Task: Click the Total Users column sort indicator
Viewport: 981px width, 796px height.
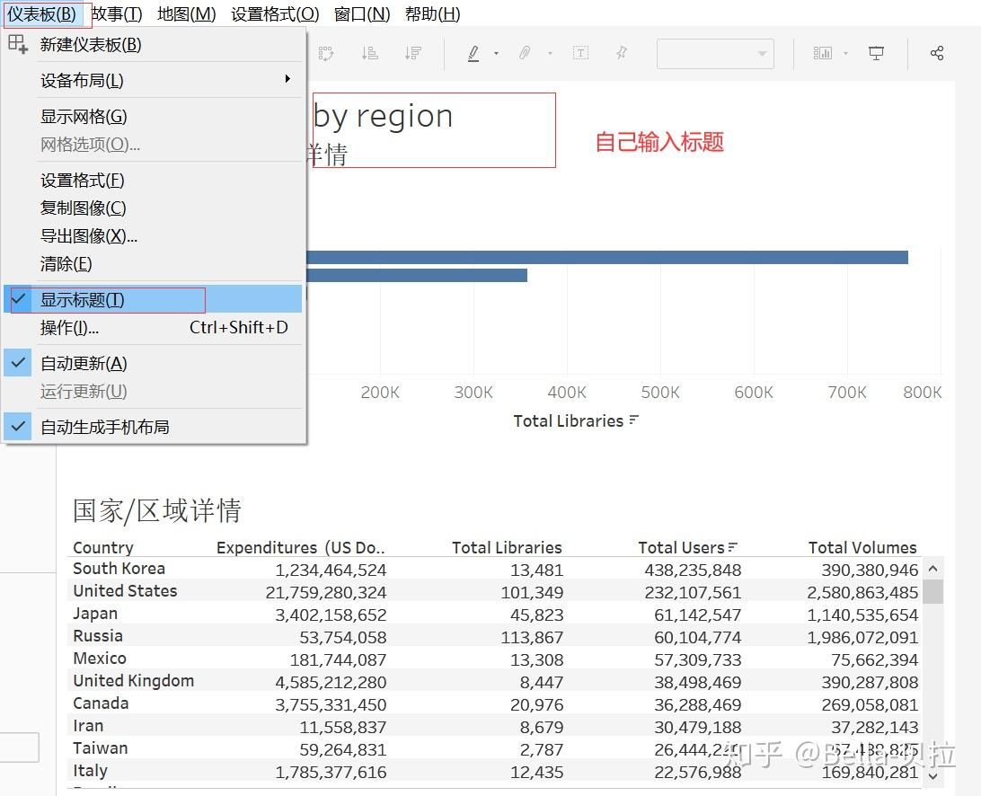Action: [x=734, y=546]
